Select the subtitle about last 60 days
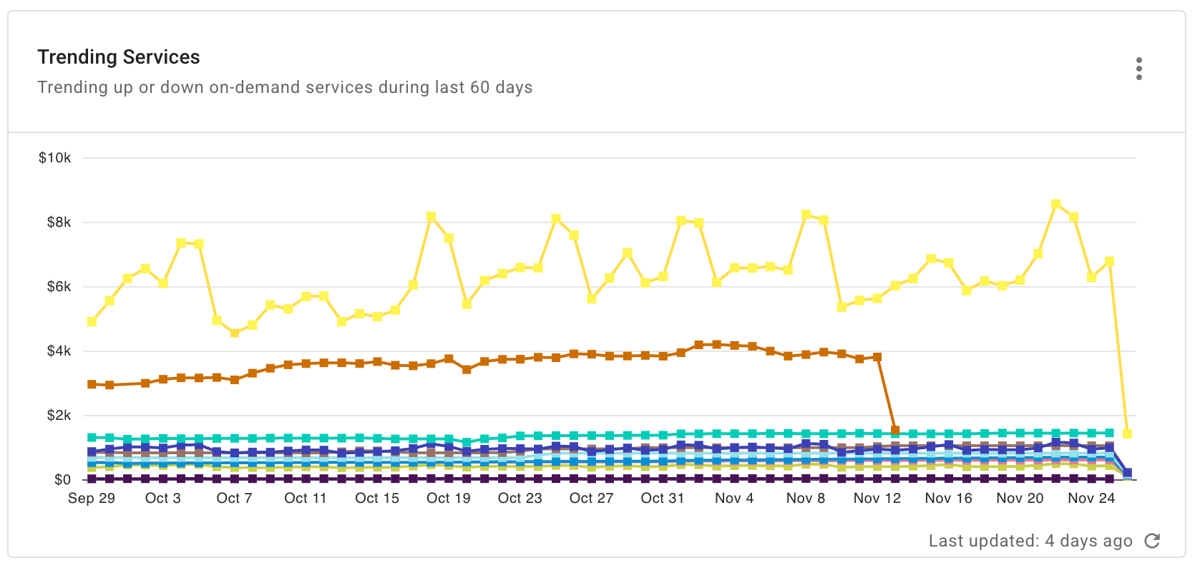1195x568 pixels. [285, 87]
